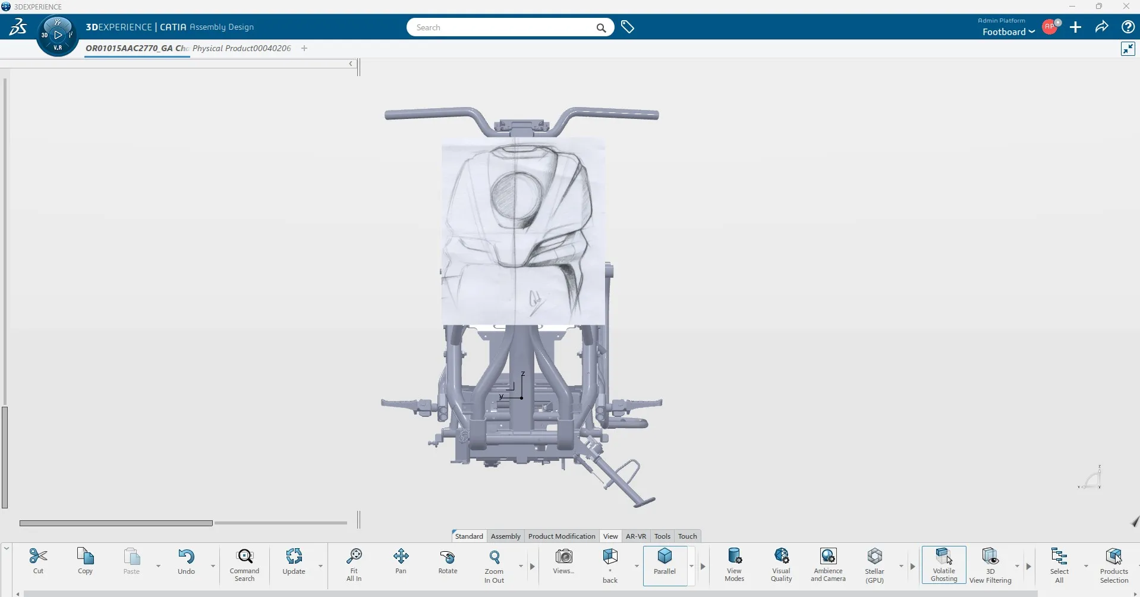Switch to the Assembly tab

[505, 536]
